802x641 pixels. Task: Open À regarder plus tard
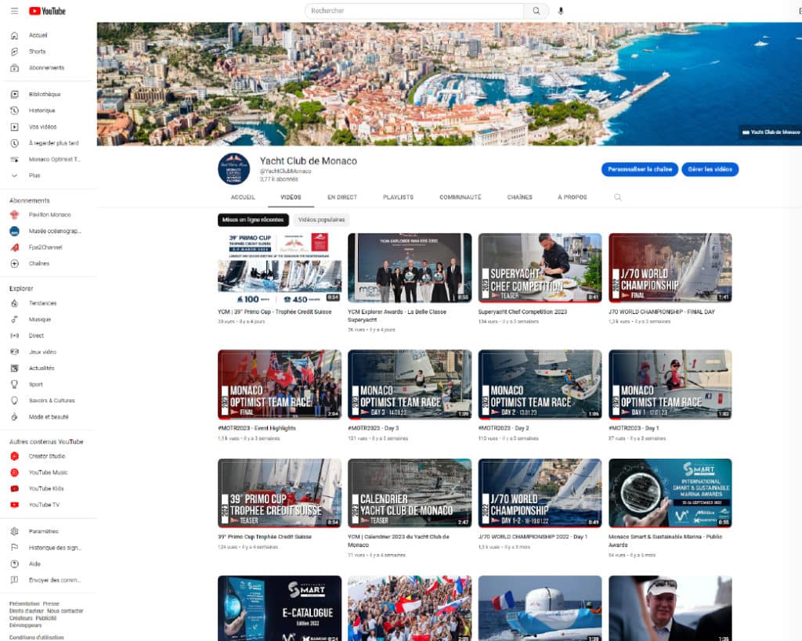[x=53, y=143]
